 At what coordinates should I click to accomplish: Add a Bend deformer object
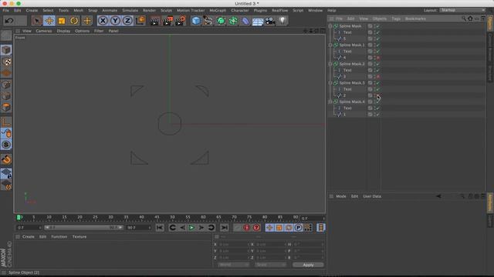click(245, 21)
